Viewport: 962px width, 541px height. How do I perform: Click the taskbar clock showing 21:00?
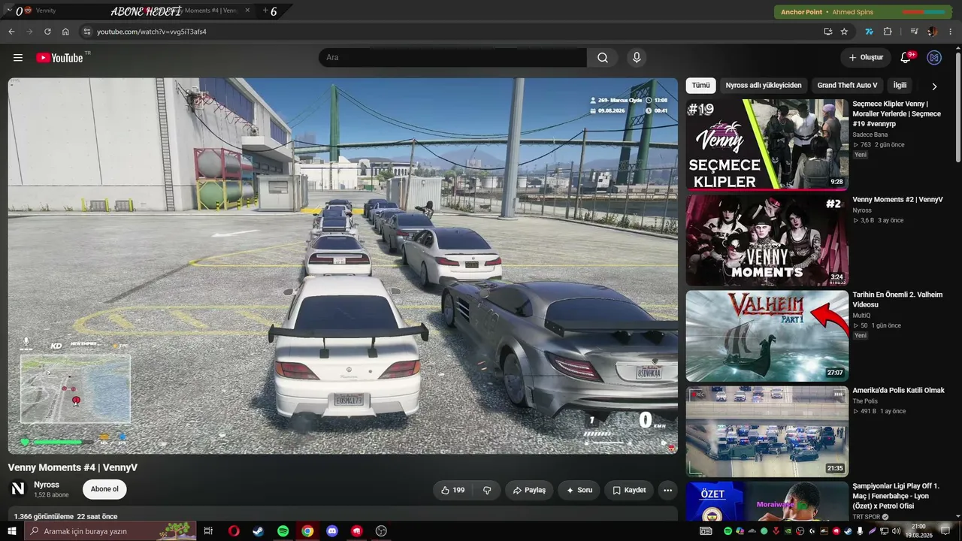[919, 531]
